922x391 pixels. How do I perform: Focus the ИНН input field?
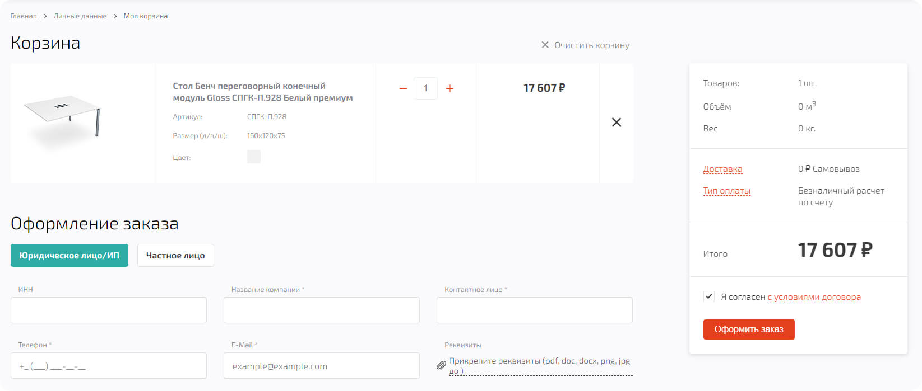(x=109, y=310)
